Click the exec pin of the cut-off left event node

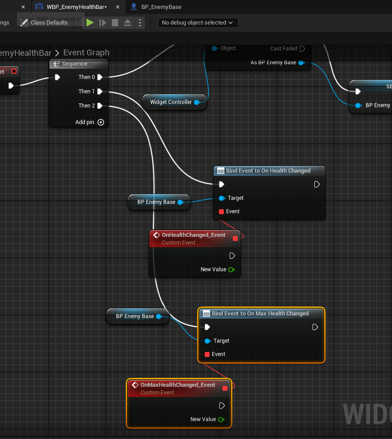[11, 86]
